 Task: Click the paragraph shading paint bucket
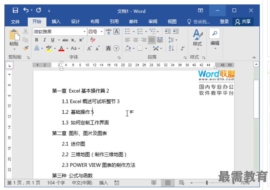coord(128,48)
